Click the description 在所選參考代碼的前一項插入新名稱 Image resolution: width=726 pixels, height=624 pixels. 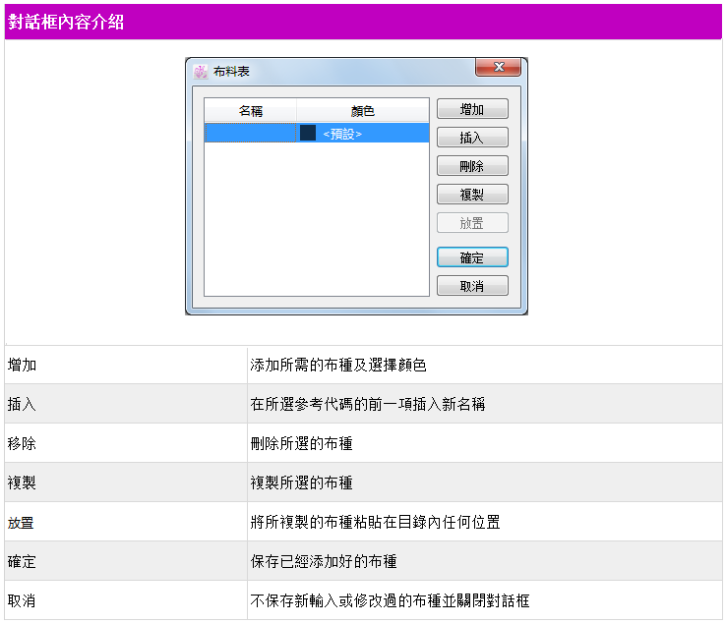[x=367, y=405]
